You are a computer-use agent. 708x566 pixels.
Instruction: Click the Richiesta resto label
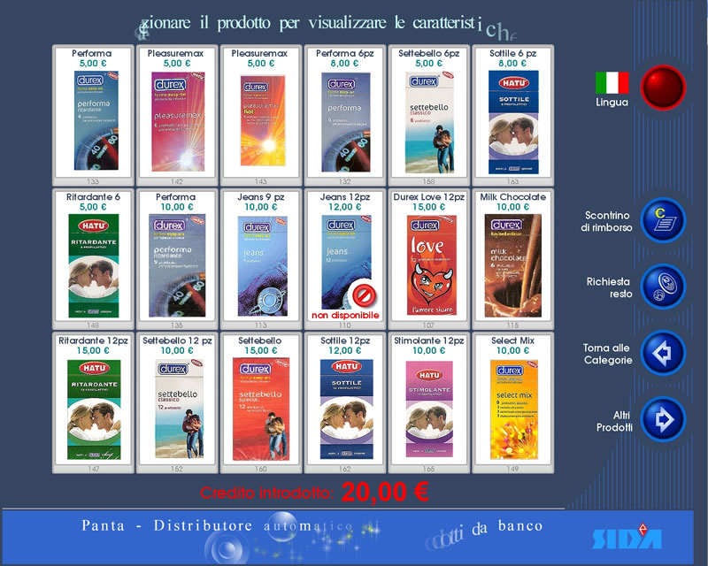609,287
